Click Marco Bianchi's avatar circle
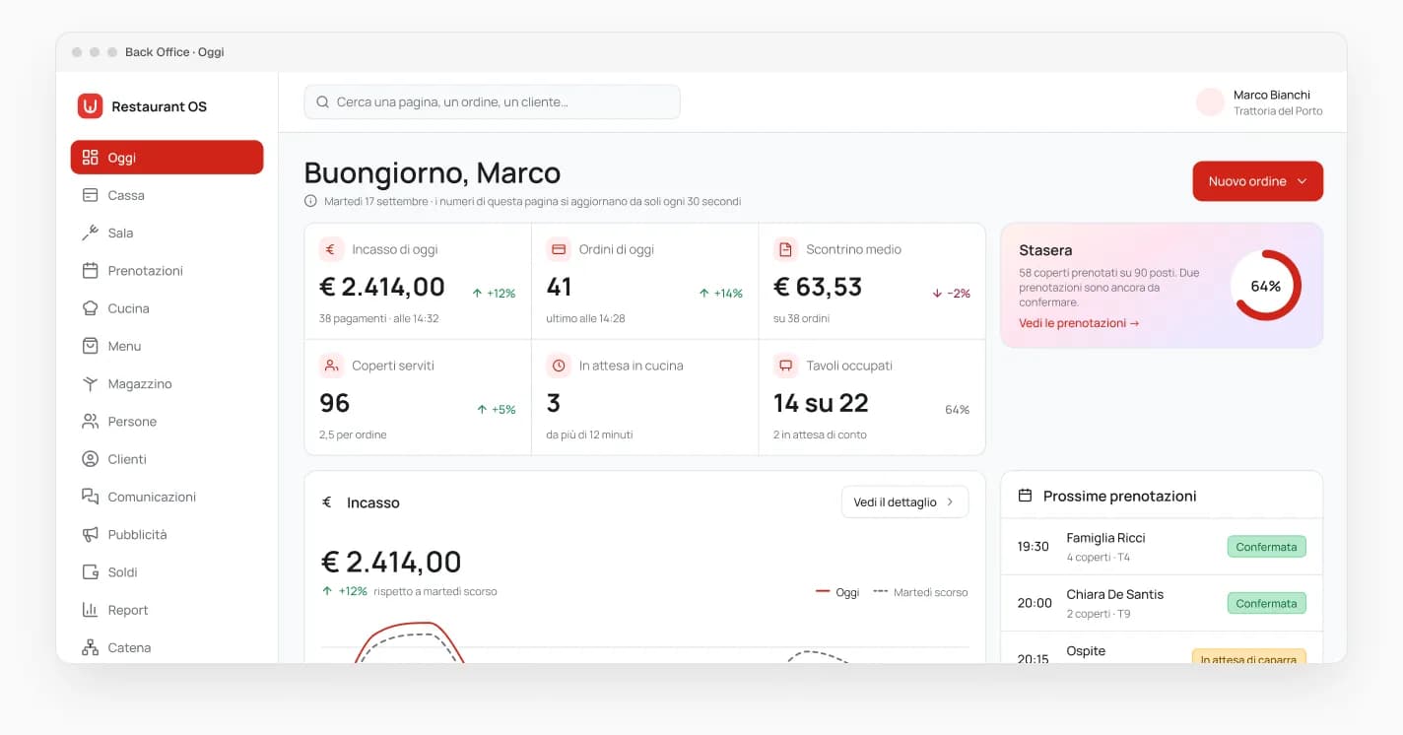The image size is (1403, 735). pyautogui.click(x=1210, y=101)
